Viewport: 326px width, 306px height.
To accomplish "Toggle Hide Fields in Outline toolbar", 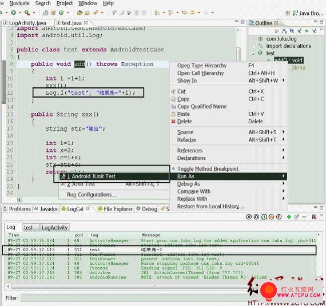I will [292, 31].
